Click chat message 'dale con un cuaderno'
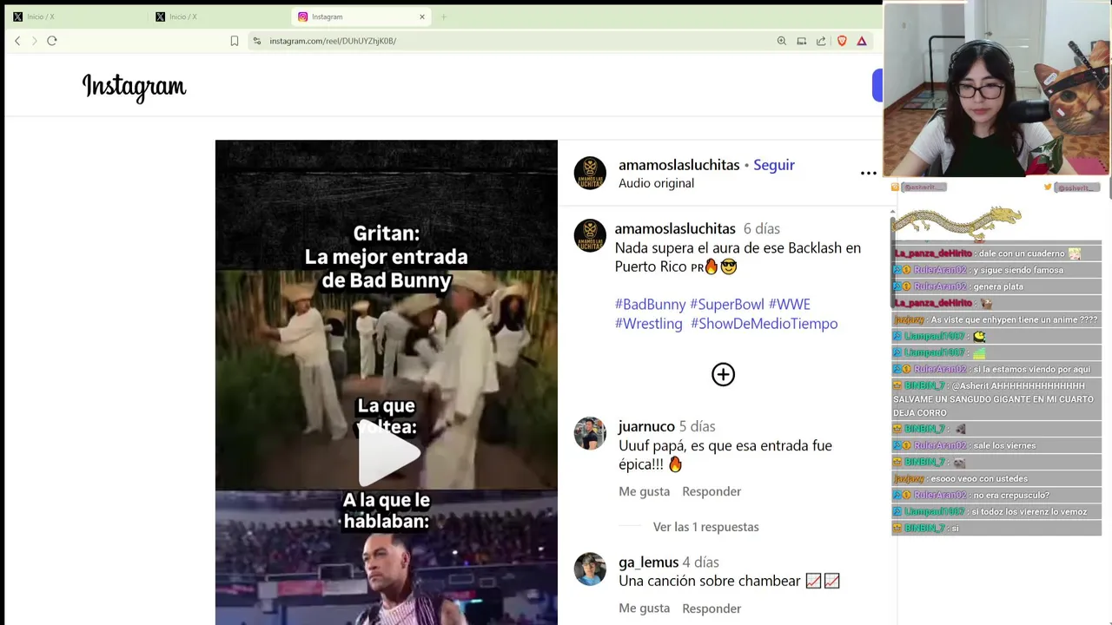 [x=1021, y=253]
